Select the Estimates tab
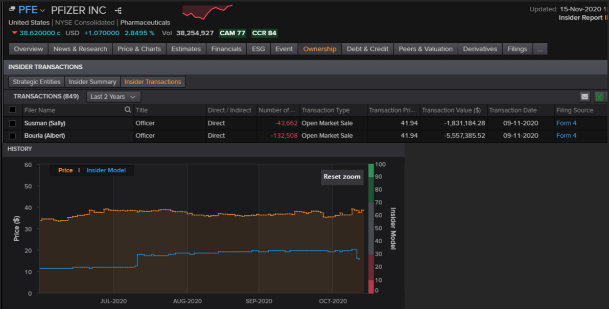Viewport: 609px width, 309px height. pos(186,49)
